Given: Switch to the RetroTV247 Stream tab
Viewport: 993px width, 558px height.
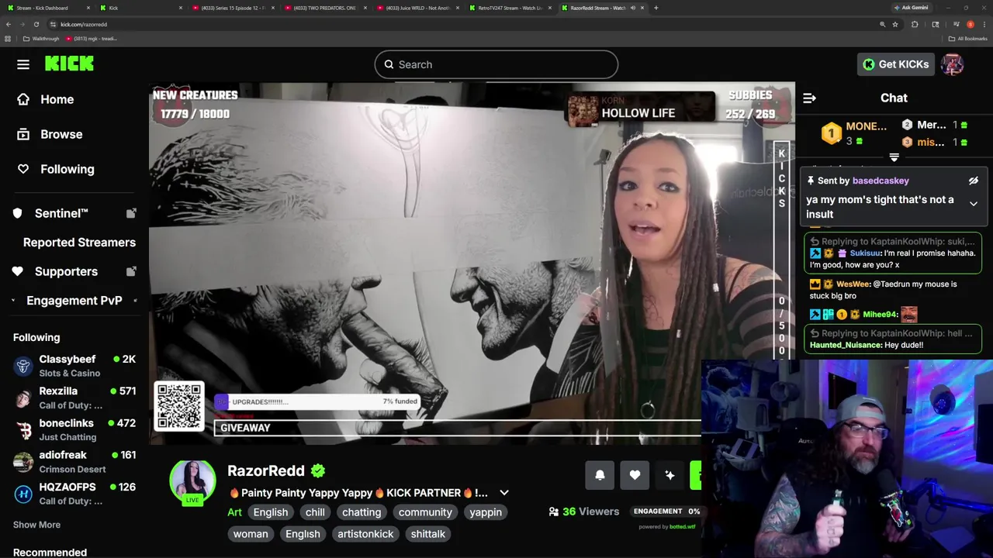Looking at the screenshot, I should pos(510,8).
